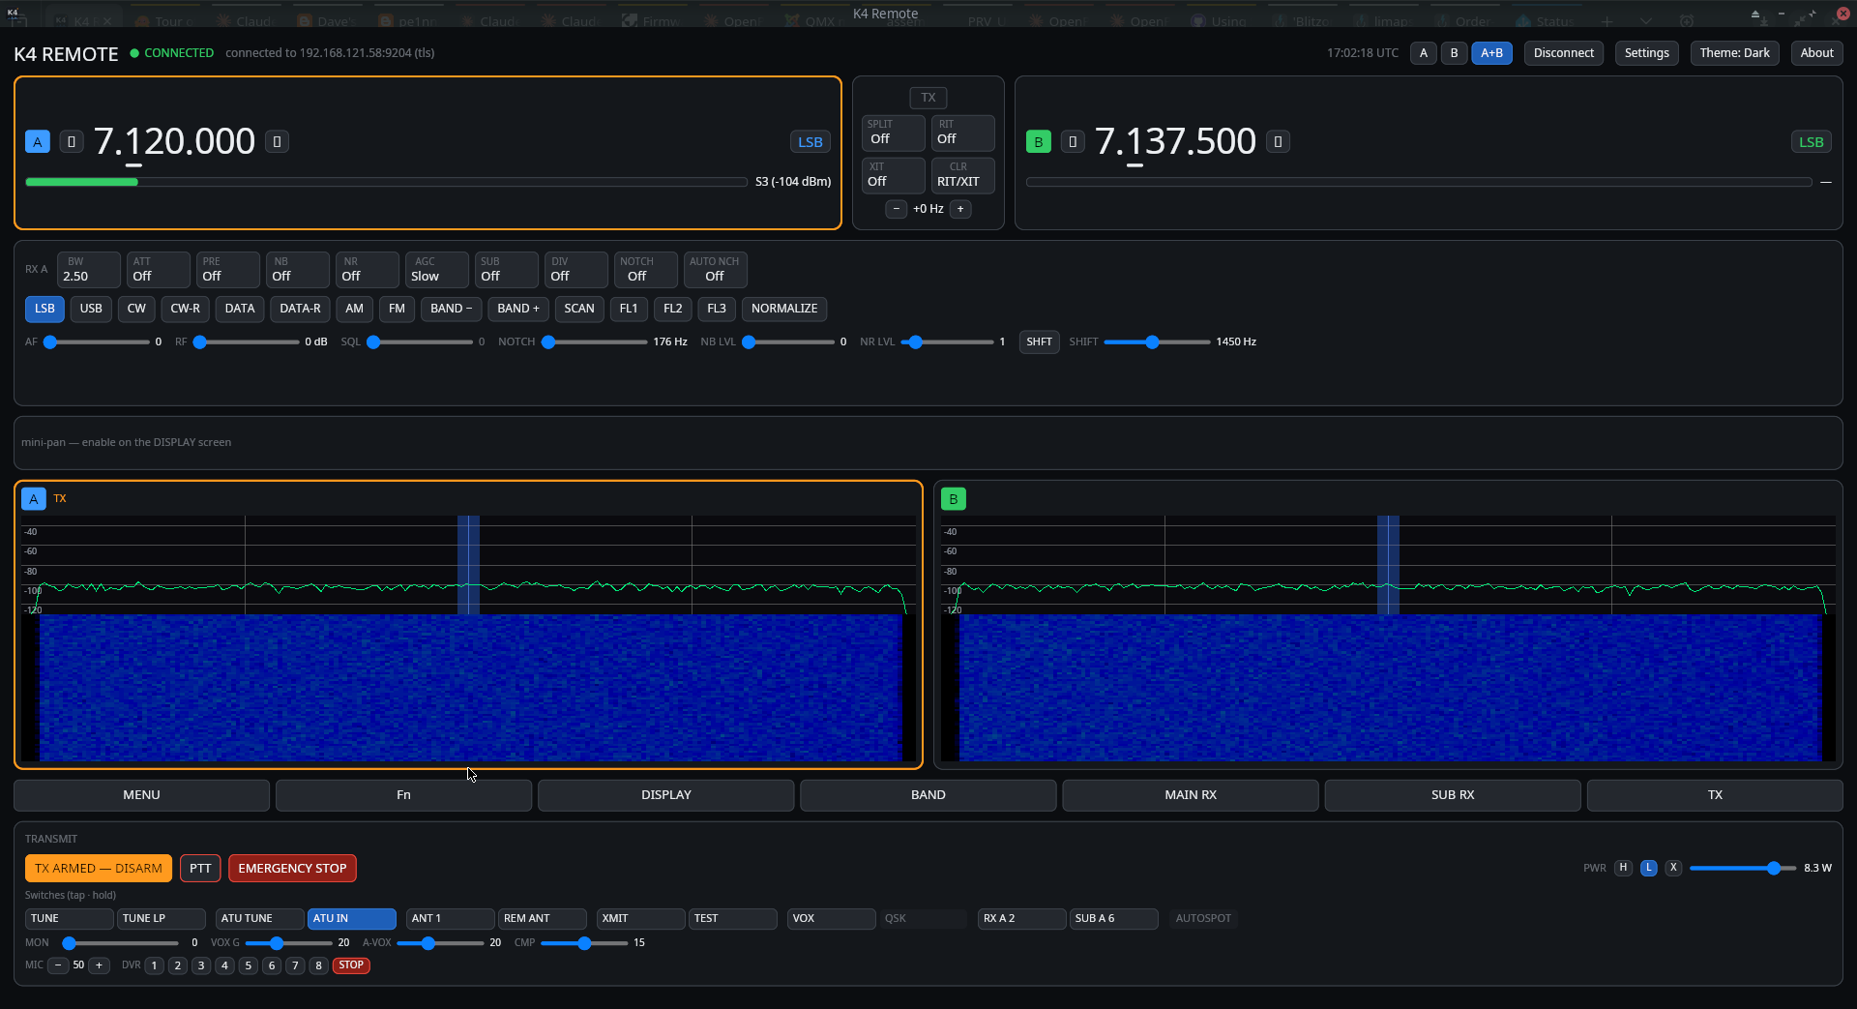The image size is (1857, 1009).
Task: Click the small icon right of 7.120.000
Action: [277, 142]
